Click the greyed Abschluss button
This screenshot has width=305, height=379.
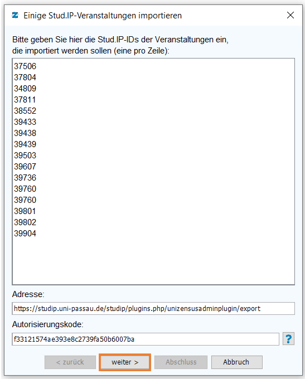click(x=181, y=362)
